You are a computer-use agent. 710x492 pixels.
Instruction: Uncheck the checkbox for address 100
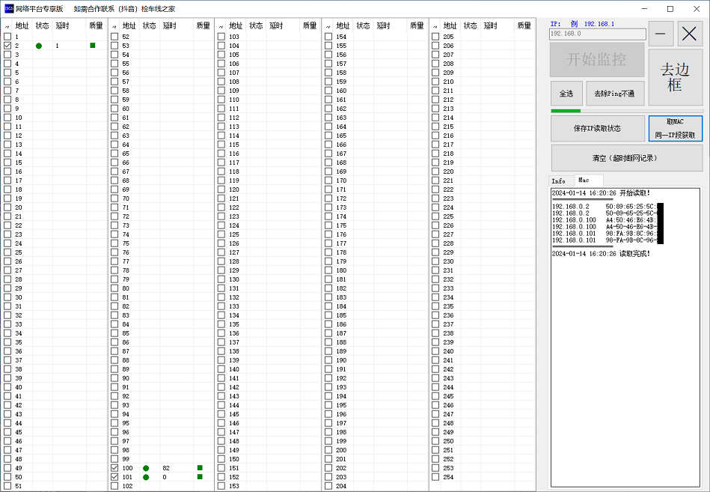(x=114, y=468)
